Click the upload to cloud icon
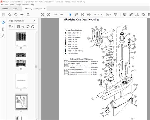This screenshot has width=150, height=120. [16, 15]
